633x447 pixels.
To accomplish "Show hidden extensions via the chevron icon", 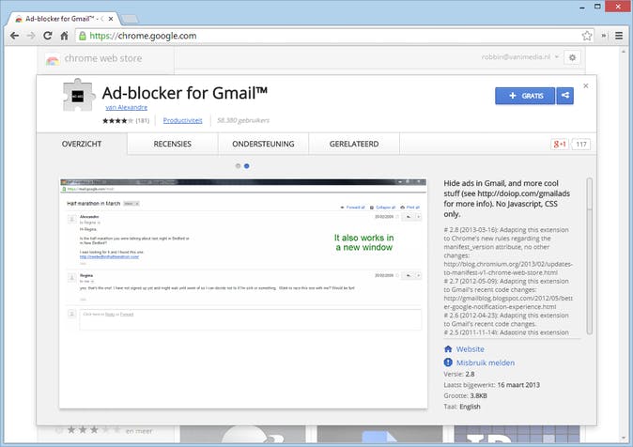I will (x=604, y=36).
